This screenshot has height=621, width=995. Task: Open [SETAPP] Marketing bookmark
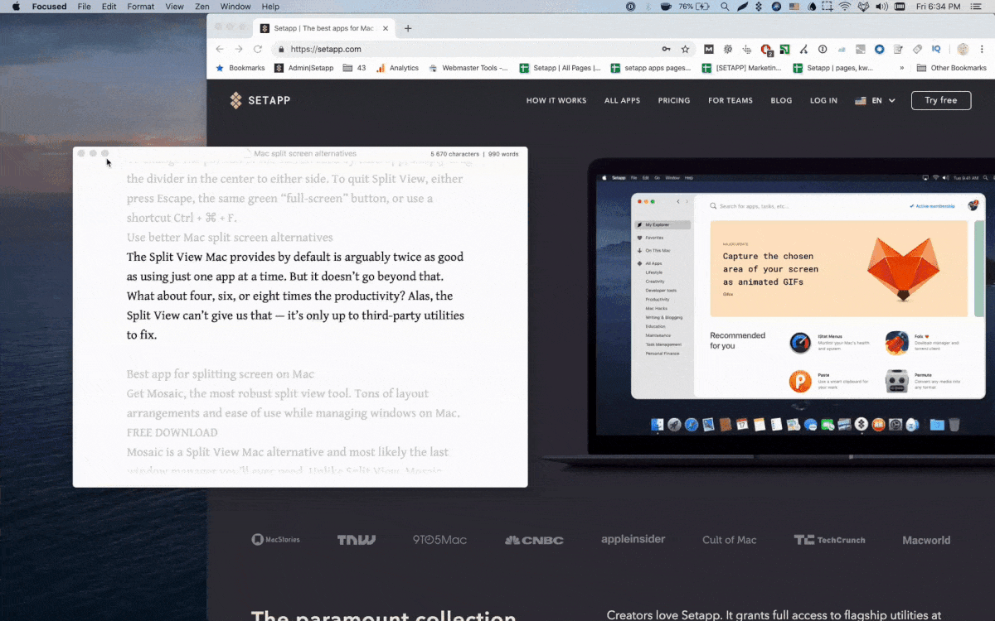(x=741, y=68)
